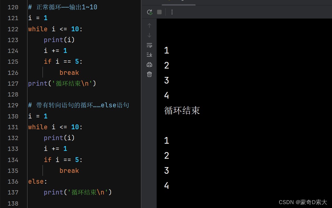This screenshot has height=208, width=332.
Task: Click line number 120 in the gutter
Action: (x=13, y=8)
